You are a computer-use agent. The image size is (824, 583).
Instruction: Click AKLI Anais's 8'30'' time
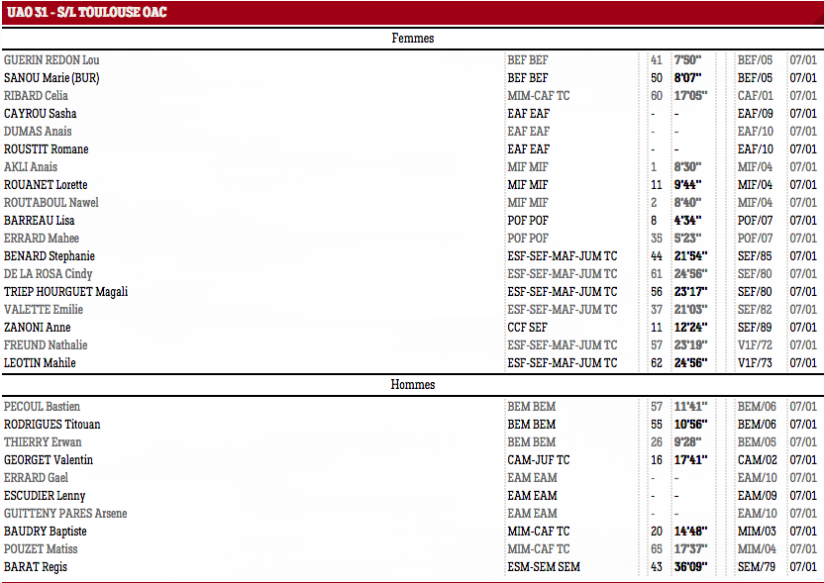click(x=688, y=167)
